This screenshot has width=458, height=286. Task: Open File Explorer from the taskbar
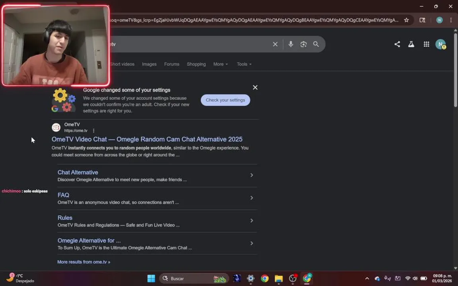point(279,278)
